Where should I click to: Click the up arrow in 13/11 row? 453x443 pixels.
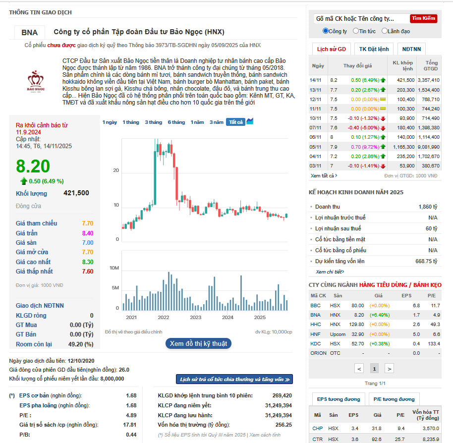click(x=383, y=90)
